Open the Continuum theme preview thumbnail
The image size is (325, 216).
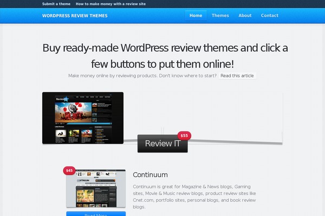coord(96,188)
